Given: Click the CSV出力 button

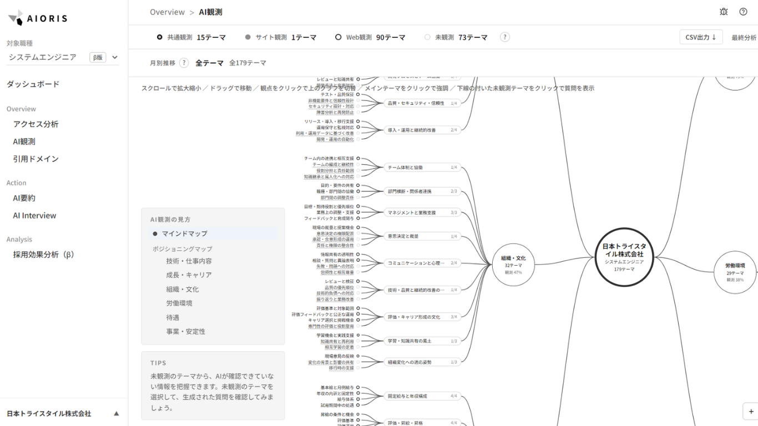Looking at the screenshot, I should tap(701, 37).
